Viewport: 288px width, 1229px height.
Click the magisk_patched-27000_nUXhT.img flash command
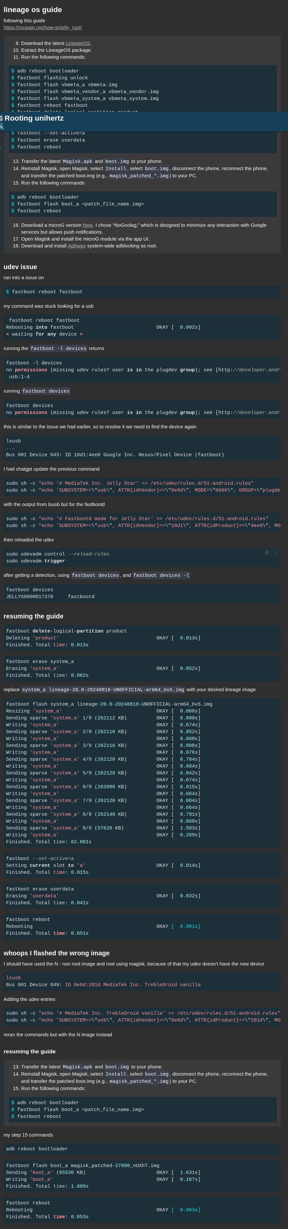coord(83,1165)
